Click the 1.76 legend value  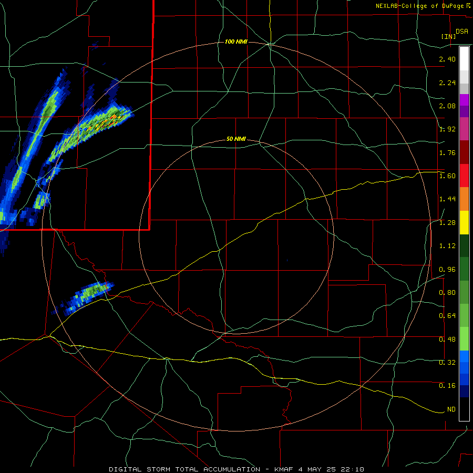tap(447, 152)
